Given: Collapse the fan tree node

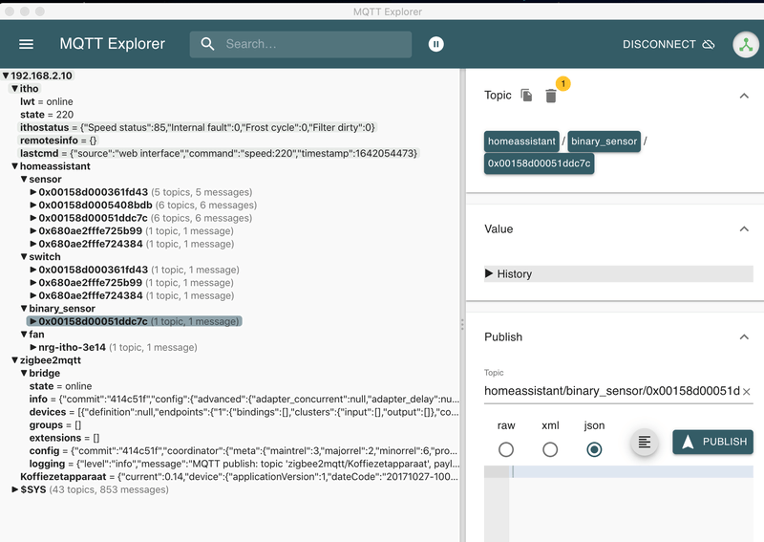Looking at the screenshot, I should click(x=24, y=335).
